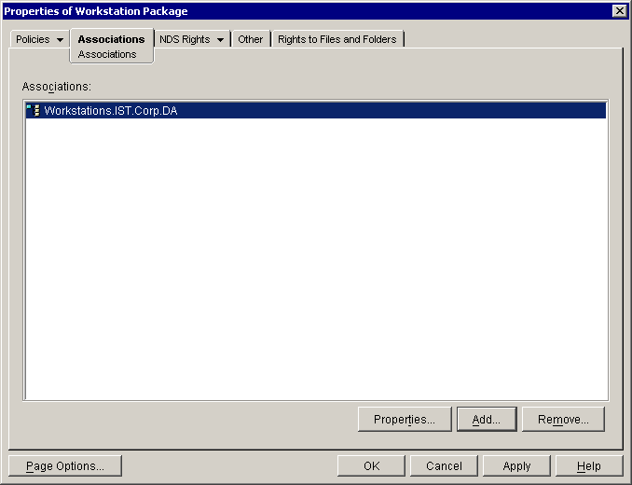Click the Add... button
632x485 pixels.
(x=487, y=420)
